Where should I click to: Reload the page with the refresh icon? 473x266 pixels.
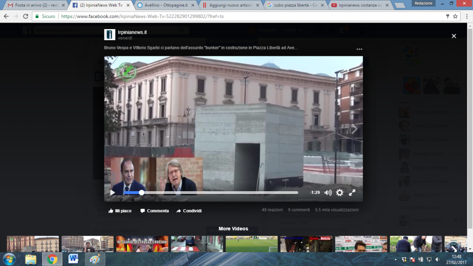click(26, 16)
